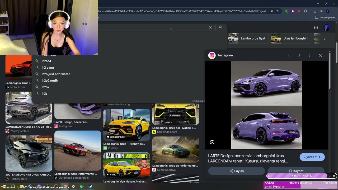The height and width of the screenshot is (190, 338).
Task: Go to previous image in preview panel
Action: pos(289,55)
